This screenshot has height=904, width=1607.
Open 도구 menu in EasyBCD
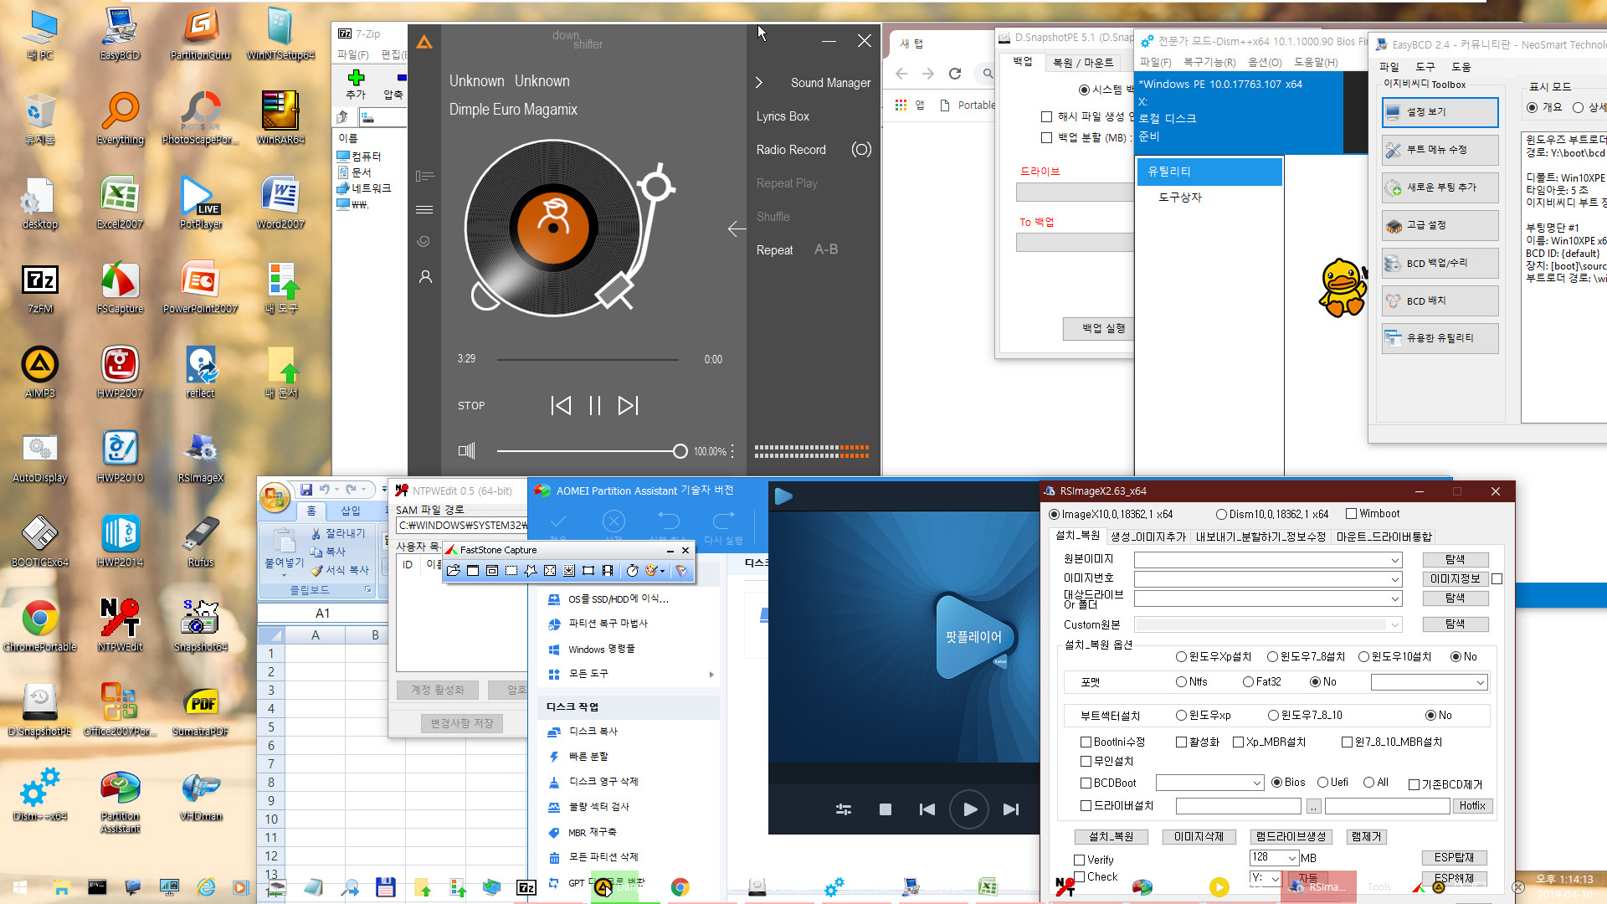[x=1425, y=66]
